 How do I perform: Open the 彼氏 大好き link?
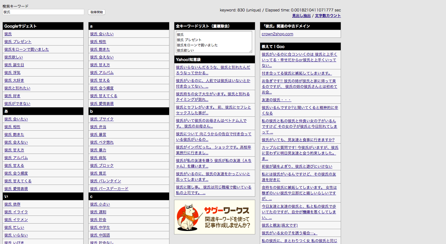[x=14, y=80]
